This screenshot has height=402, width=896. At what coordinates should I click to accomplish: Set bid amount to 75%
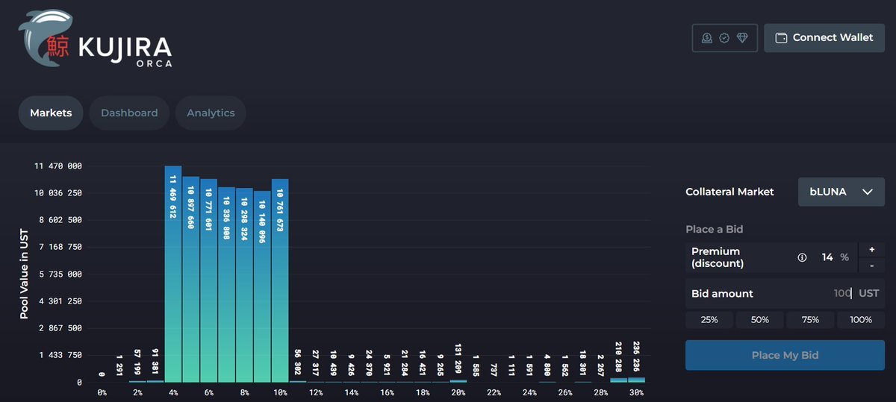click(810, 320)
